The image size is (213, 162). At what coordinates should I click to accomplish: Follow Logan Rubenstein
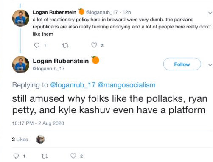(x=182, y=64)
